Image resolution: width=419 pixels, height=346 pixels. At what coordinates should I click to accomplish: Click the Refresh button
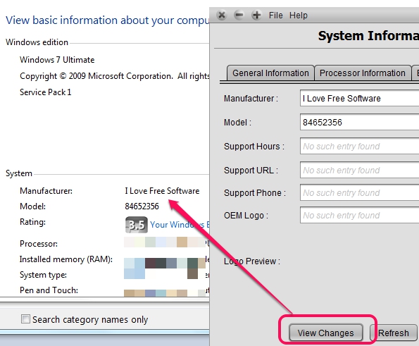pos(394,333)
